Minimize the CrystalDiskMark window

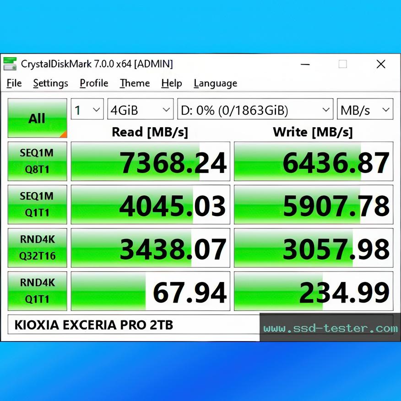[x=305, y=64]
